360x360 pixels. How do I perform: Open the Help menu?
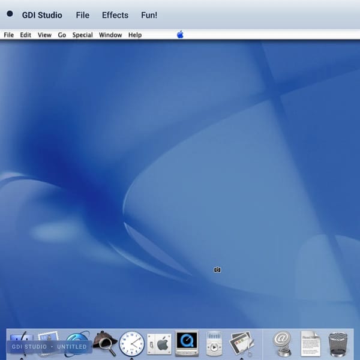tap(135, 35)
